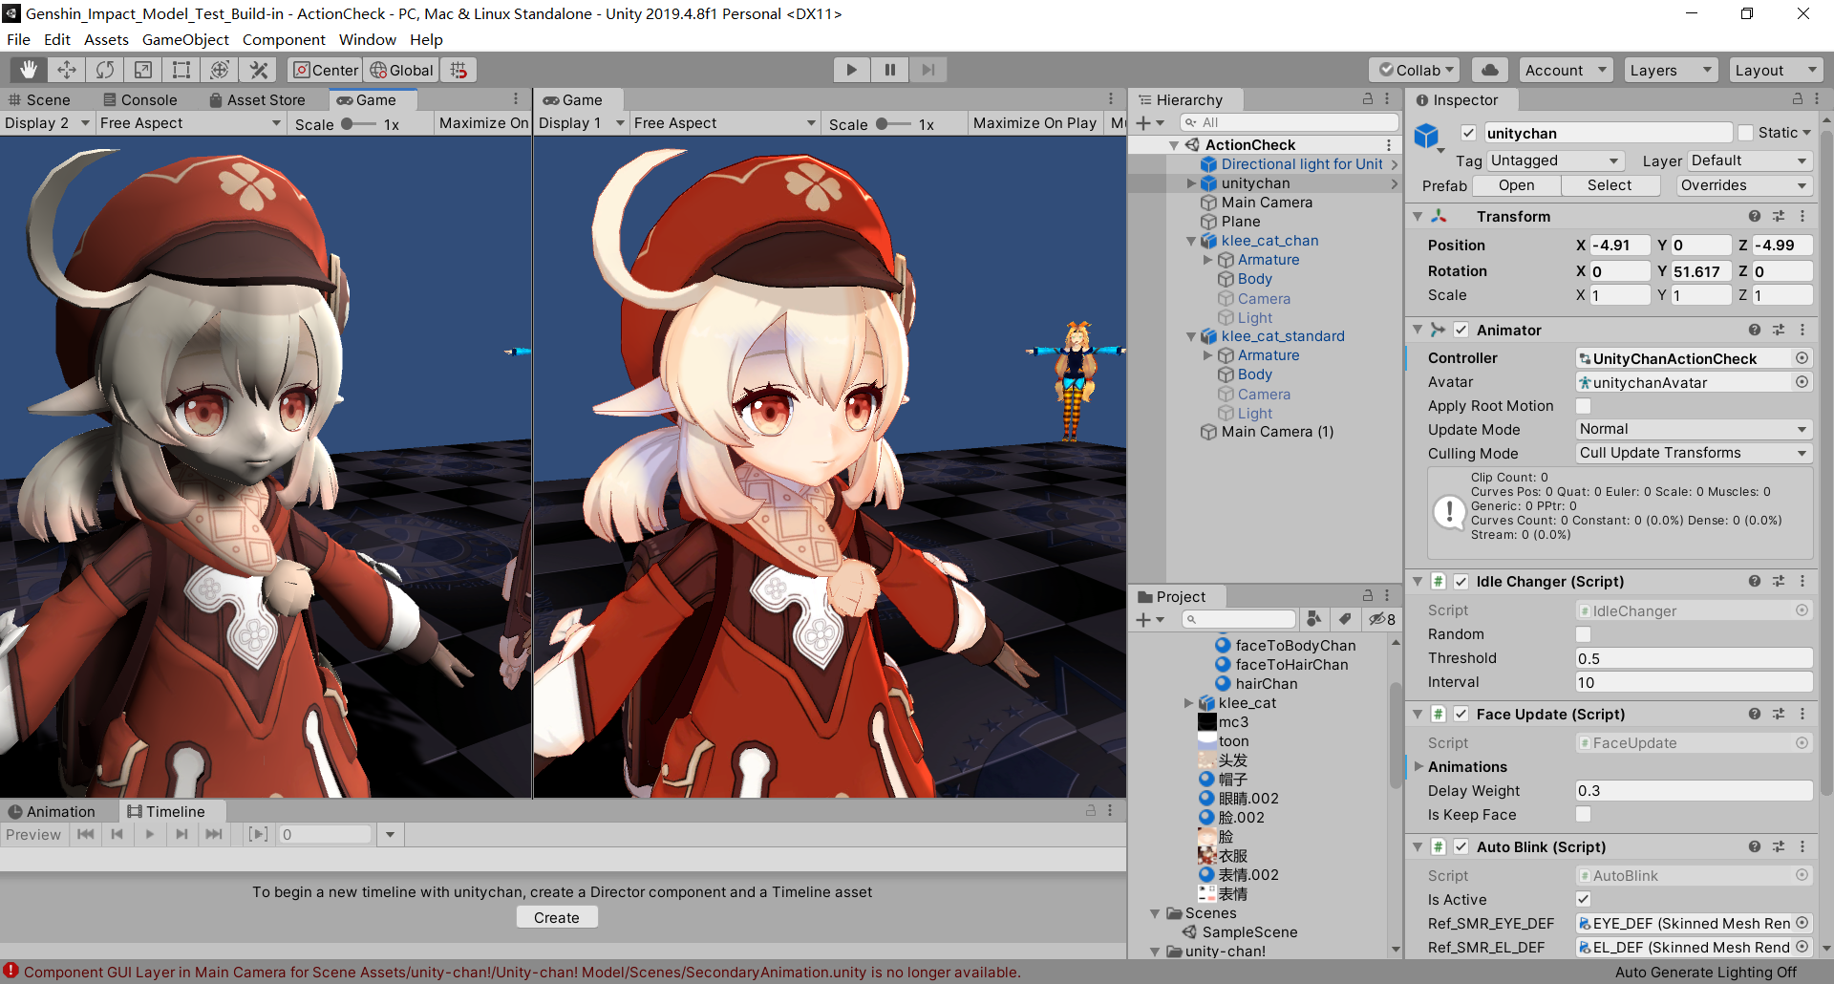This screenshot has width=1834, height=984.
Task: Click Project search by label icon
Action: coord(1345,619)
